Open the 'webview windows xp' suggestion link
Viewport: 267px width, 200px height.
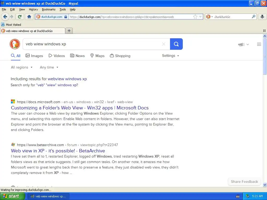(x=67, y=79)
